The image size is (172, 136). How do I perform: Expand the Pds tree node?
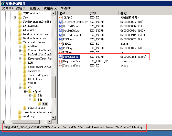(30, 95)
